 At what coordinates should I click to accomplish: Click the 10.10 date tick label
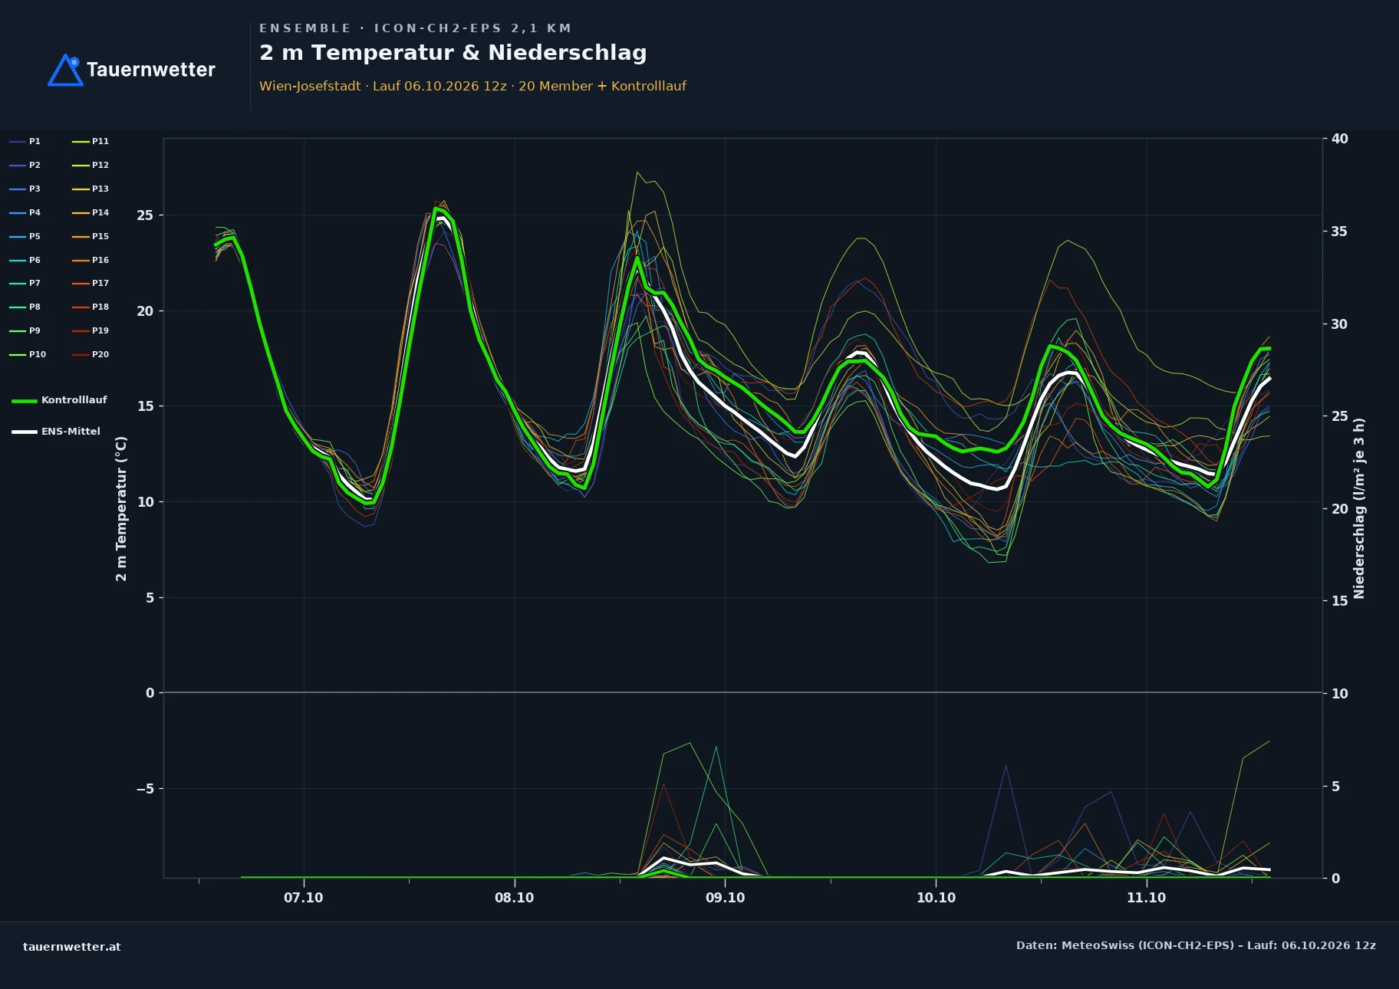[937, 898]
